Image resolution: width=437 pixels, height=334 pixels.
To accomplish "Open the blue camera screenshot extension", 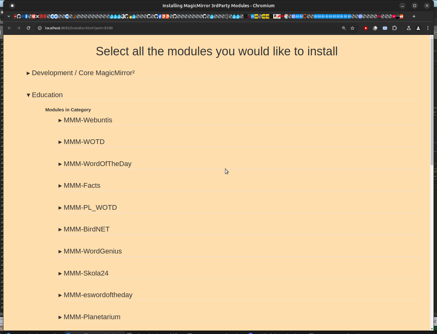I will pyautogui.click(x=385, y=28).
